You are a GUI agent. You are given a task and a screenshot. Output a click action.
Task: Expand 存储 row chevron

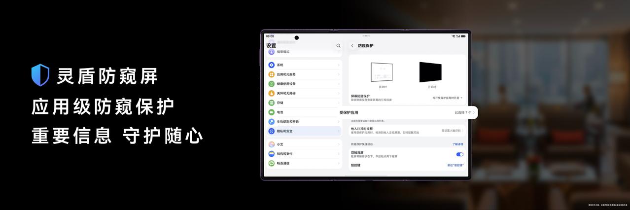(339, 103)
